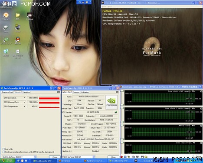Click gear icon on Core clock ROP domain graph

(201, 91)
